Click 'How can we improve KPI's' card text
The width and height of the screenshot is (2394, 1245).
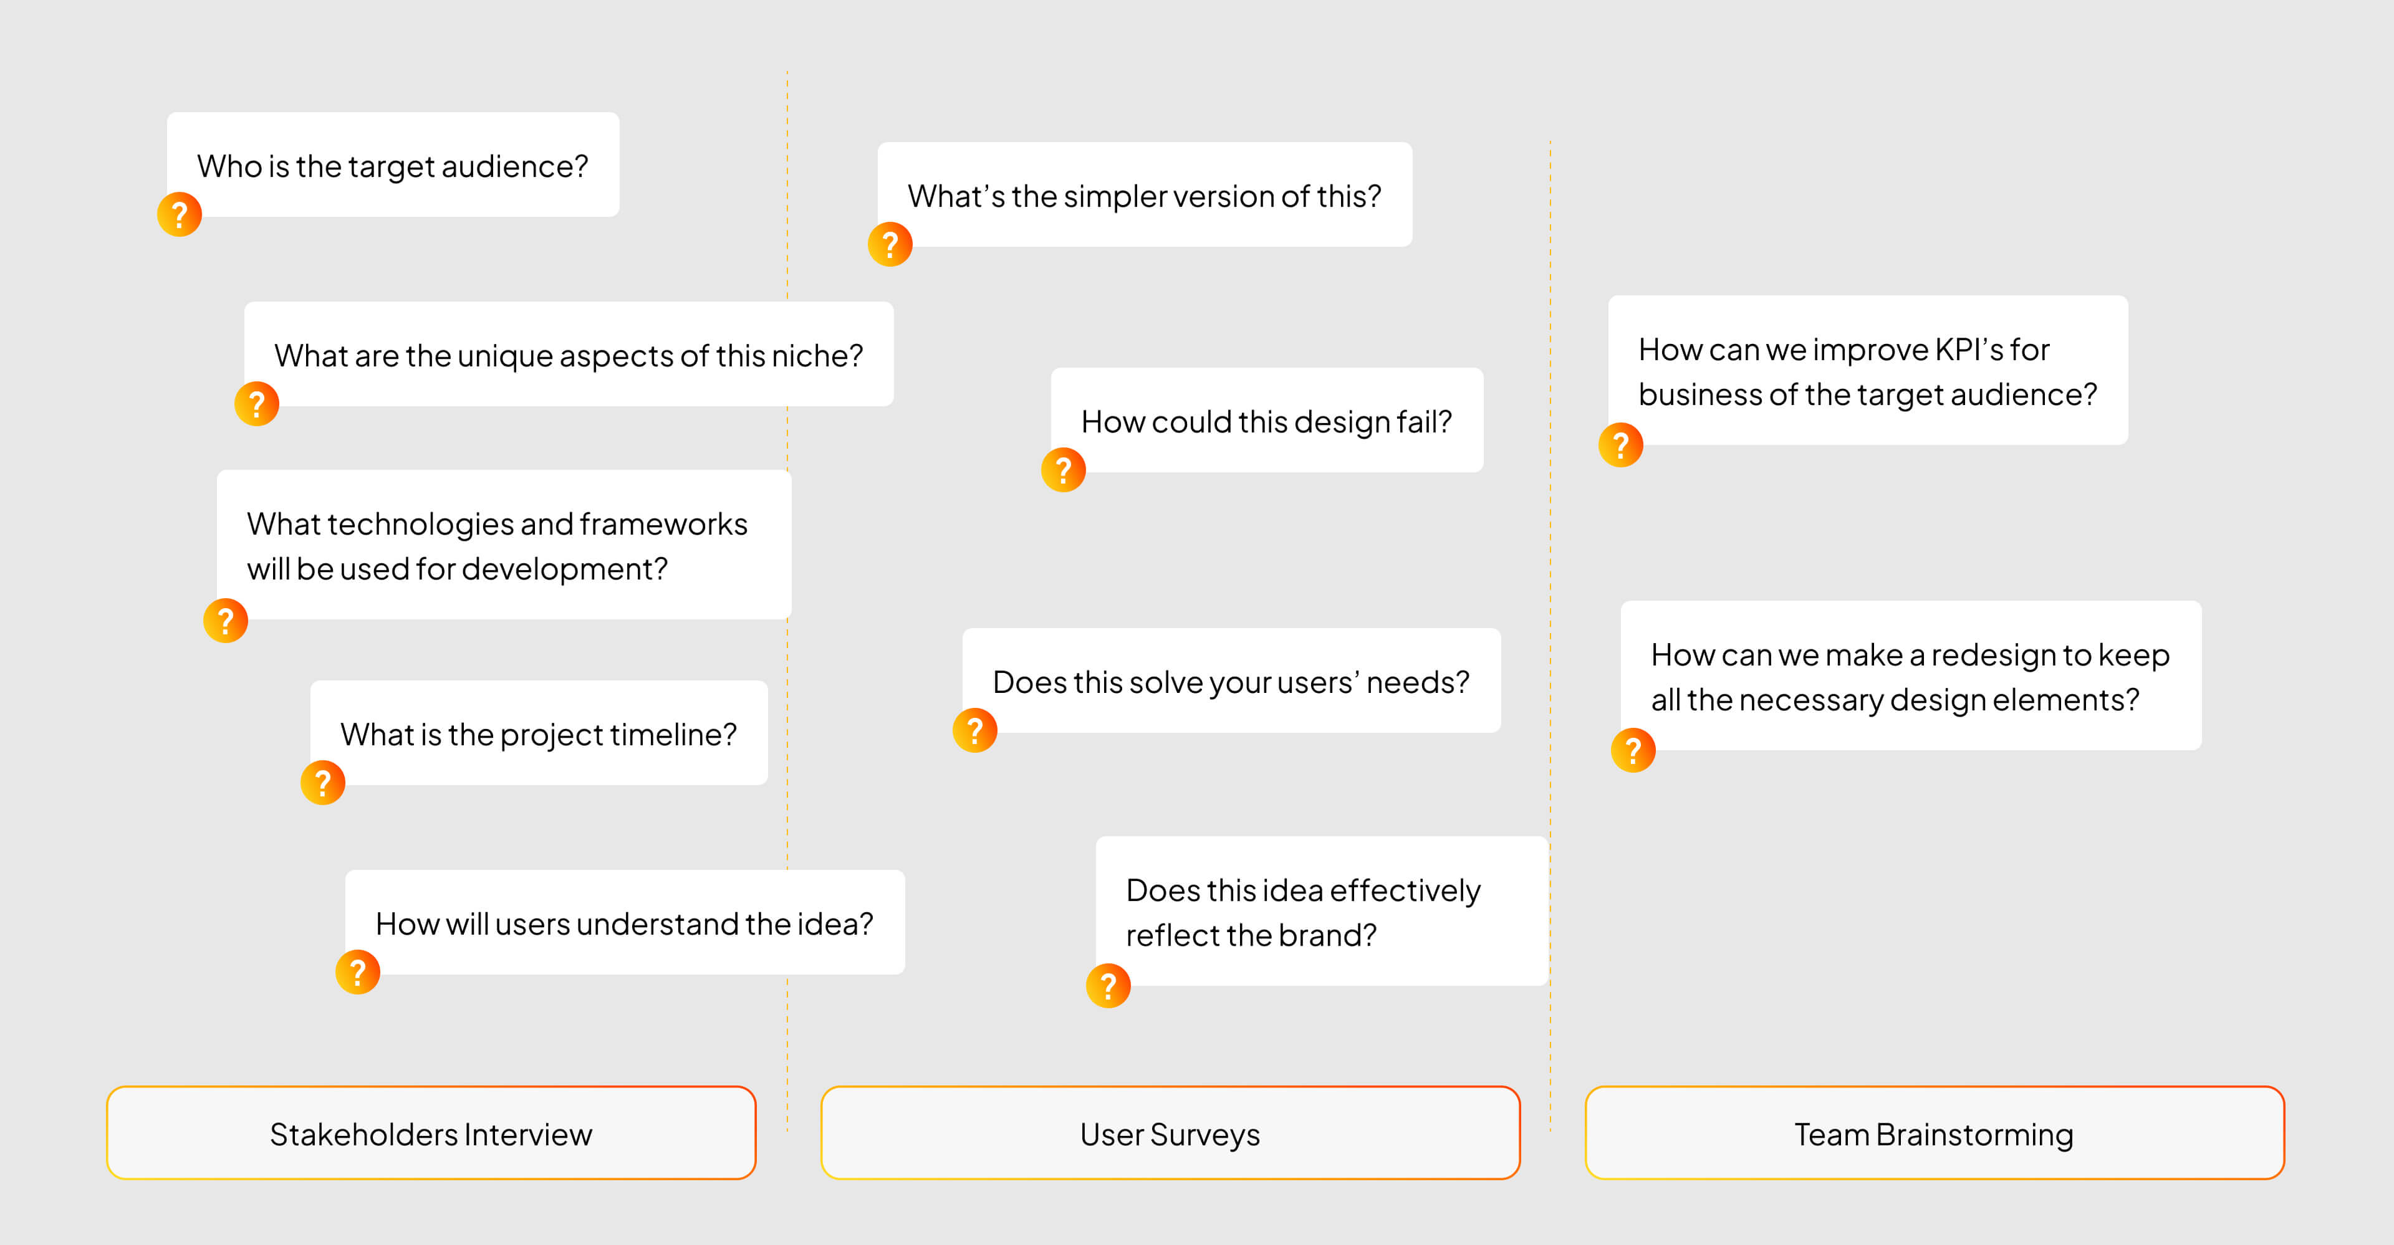pyautogui.click(x=1867, y=371)
